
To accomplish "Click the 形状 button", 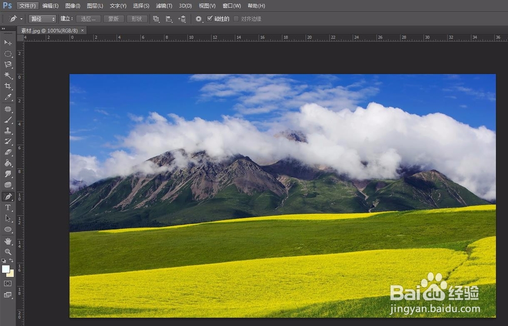I will tap(137, 19).
